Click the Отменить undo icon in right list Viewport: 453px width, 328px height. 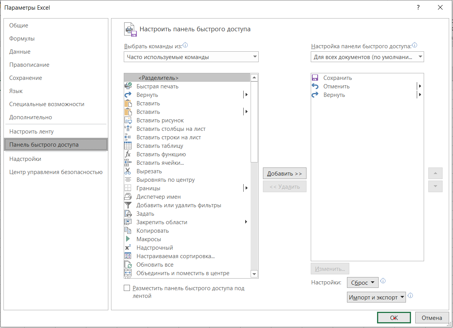tap(315, 86)
